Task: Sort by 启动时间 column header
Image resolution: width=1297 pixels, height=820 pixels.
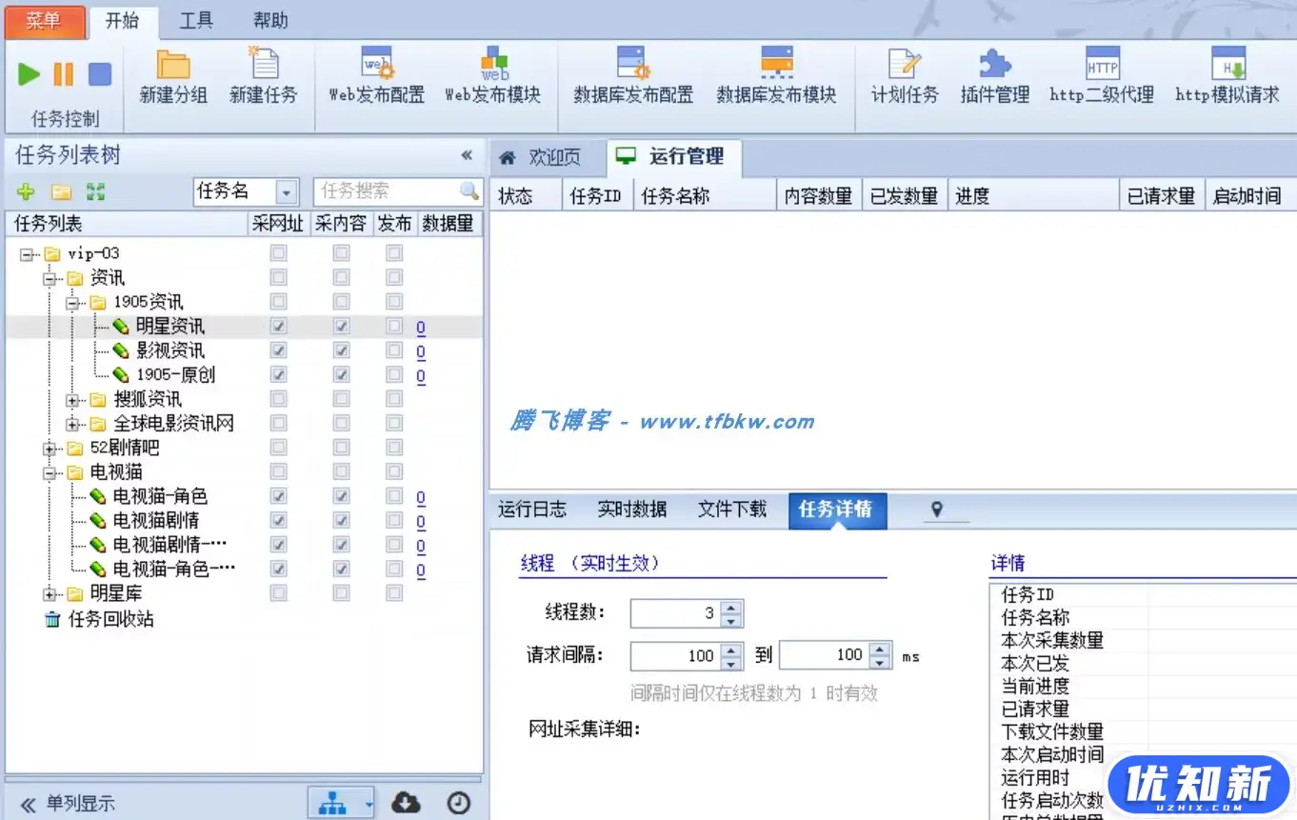Action: [x=1248, y=196]
